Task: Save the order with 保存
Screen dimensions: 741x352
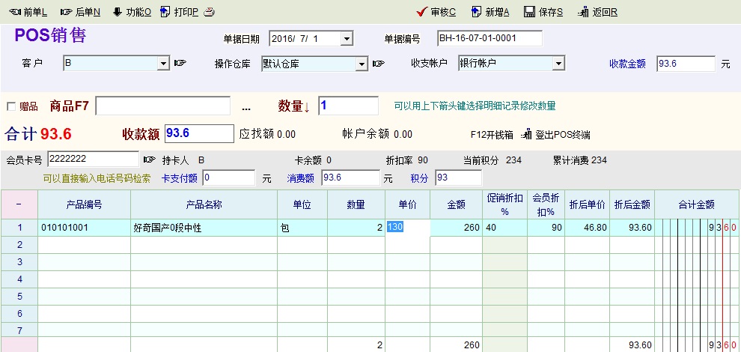Action: tap(543, 12)
